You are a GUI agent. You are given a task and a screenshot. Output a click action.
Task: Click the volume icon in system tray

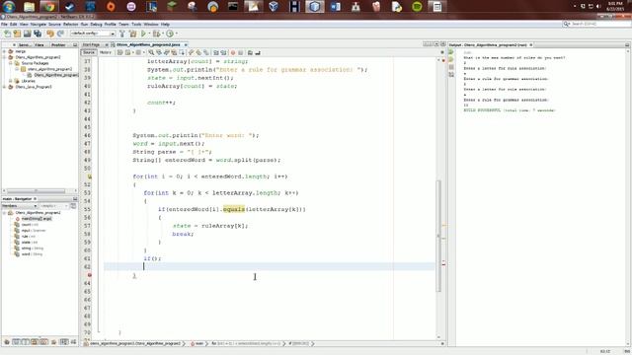(598, 6)
